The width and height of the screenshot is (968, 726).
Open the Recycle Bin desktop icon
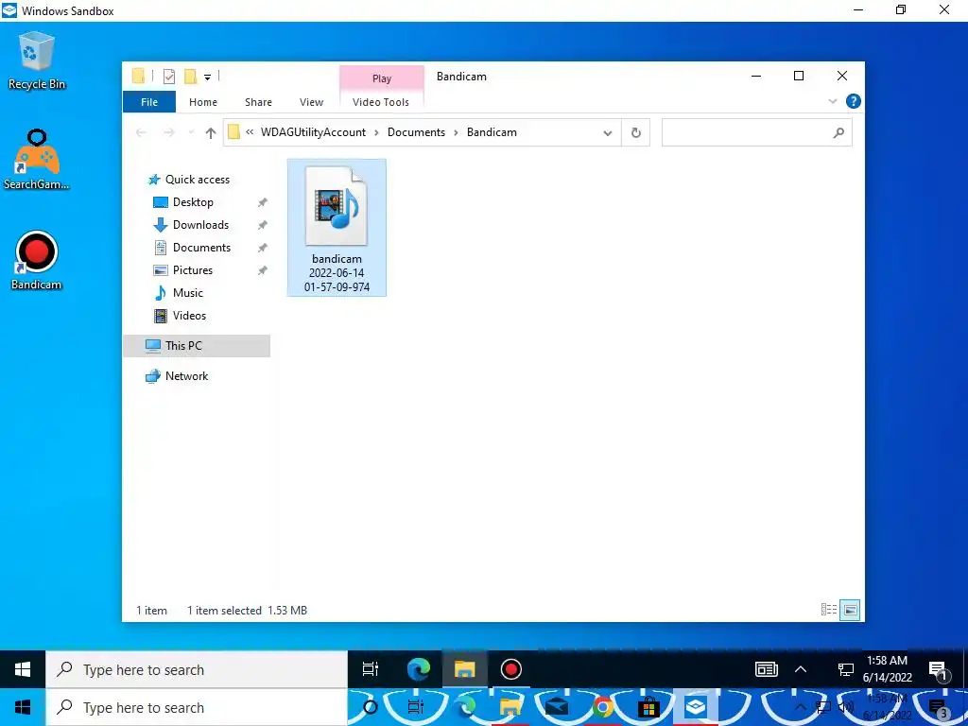tap(37, 61)
